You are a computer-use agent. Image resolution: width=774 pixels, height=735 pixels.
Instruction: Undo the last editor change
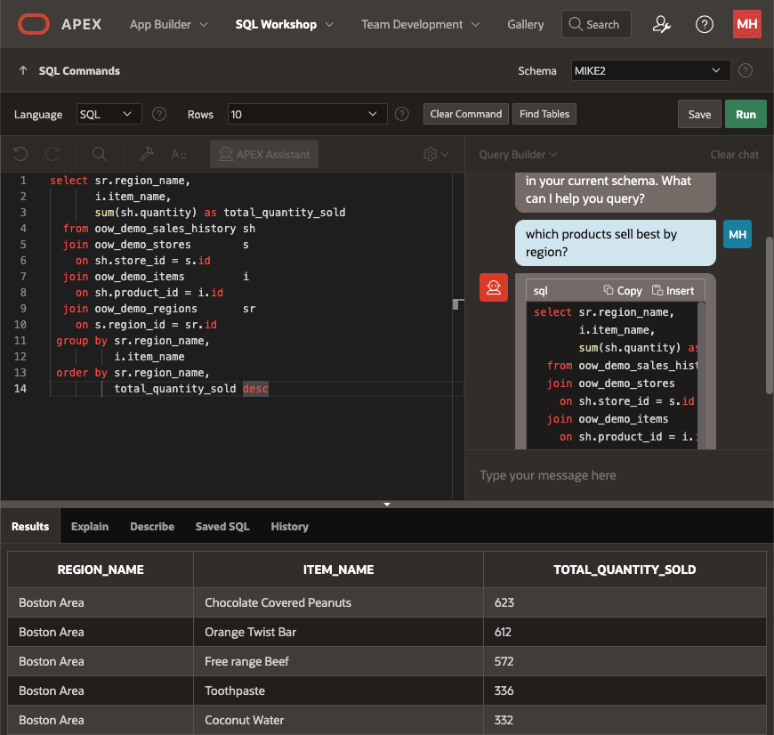[x=19, y=154]
